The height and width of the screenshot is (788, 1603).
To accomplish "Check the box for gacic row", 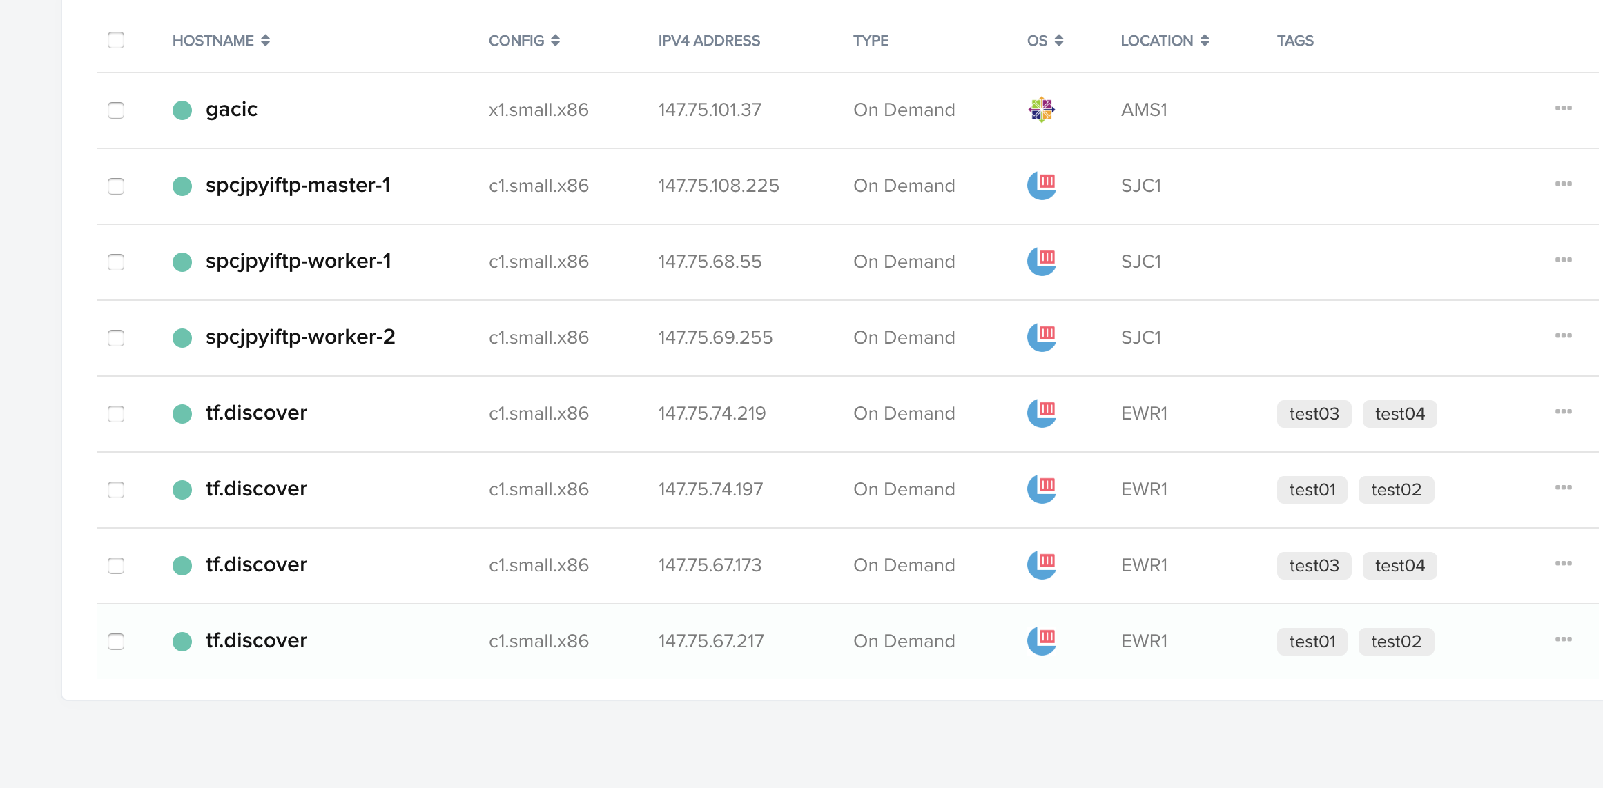I will [116, 110].
